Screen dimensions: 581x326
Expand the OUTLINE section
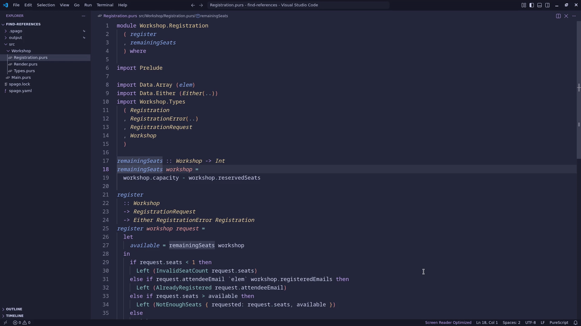(45, 309)
